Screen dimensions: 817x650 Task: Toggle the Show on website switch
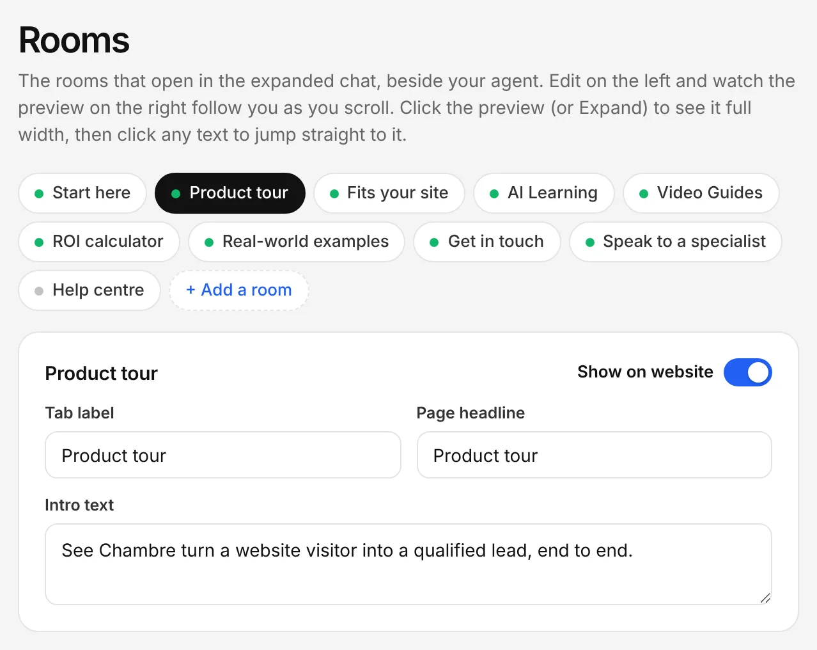[x=748, y=372]
